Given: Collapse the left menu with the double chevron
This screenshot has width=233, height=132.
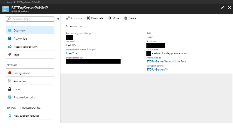Looking at the screenshot, I should coord(58,19).
